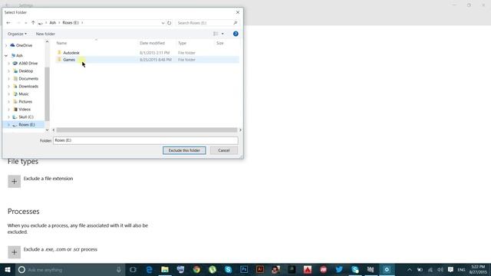Open the taskbar clock and date
The width and height of the screenshot is (491, 276).
click(x=478, y=270)
